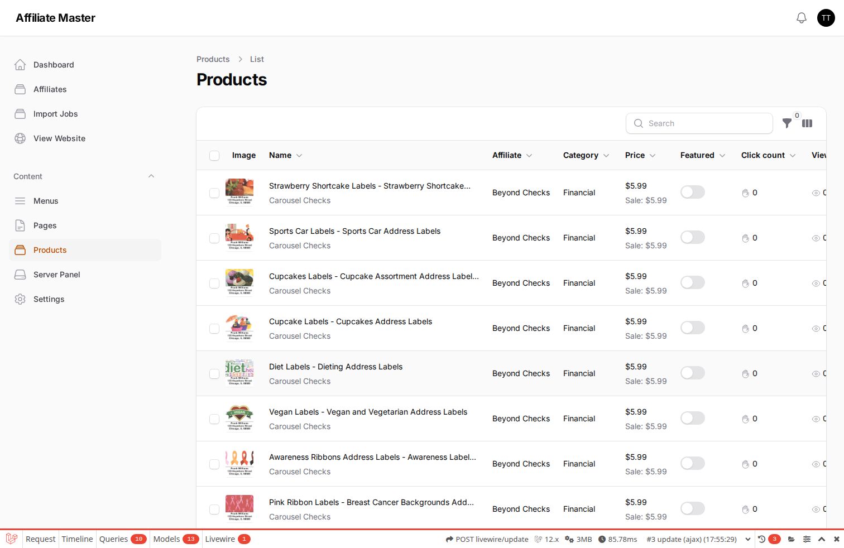Click the Laravel debugbar logo icon

point(11,539)
